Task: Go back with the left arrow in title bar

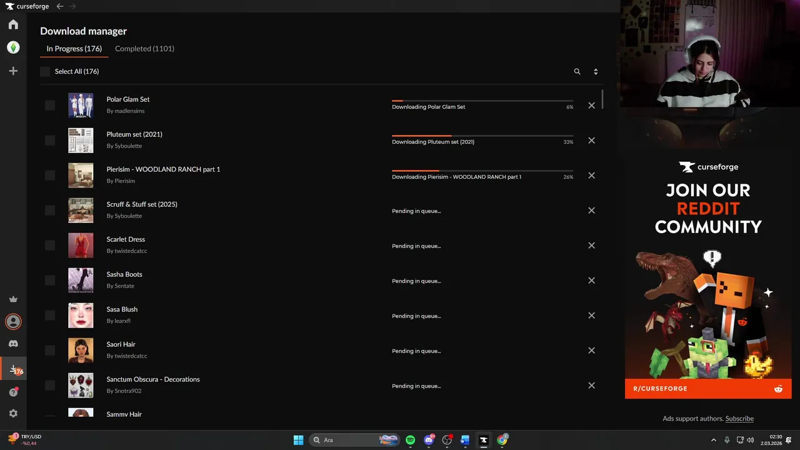Action: tap(60, 6)
